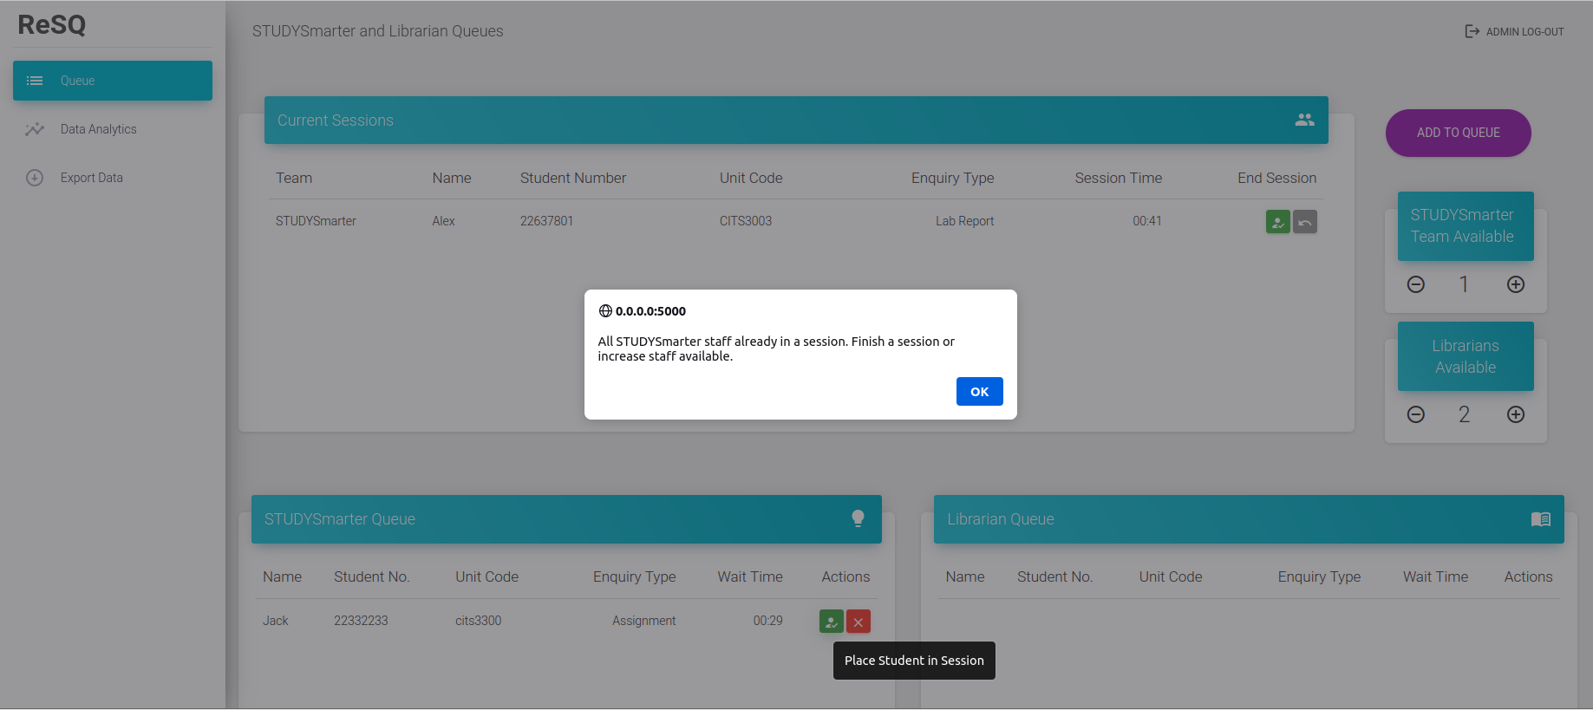
Task: Click the STUDYSmarter Team Available card
Action: point(1465,226)
